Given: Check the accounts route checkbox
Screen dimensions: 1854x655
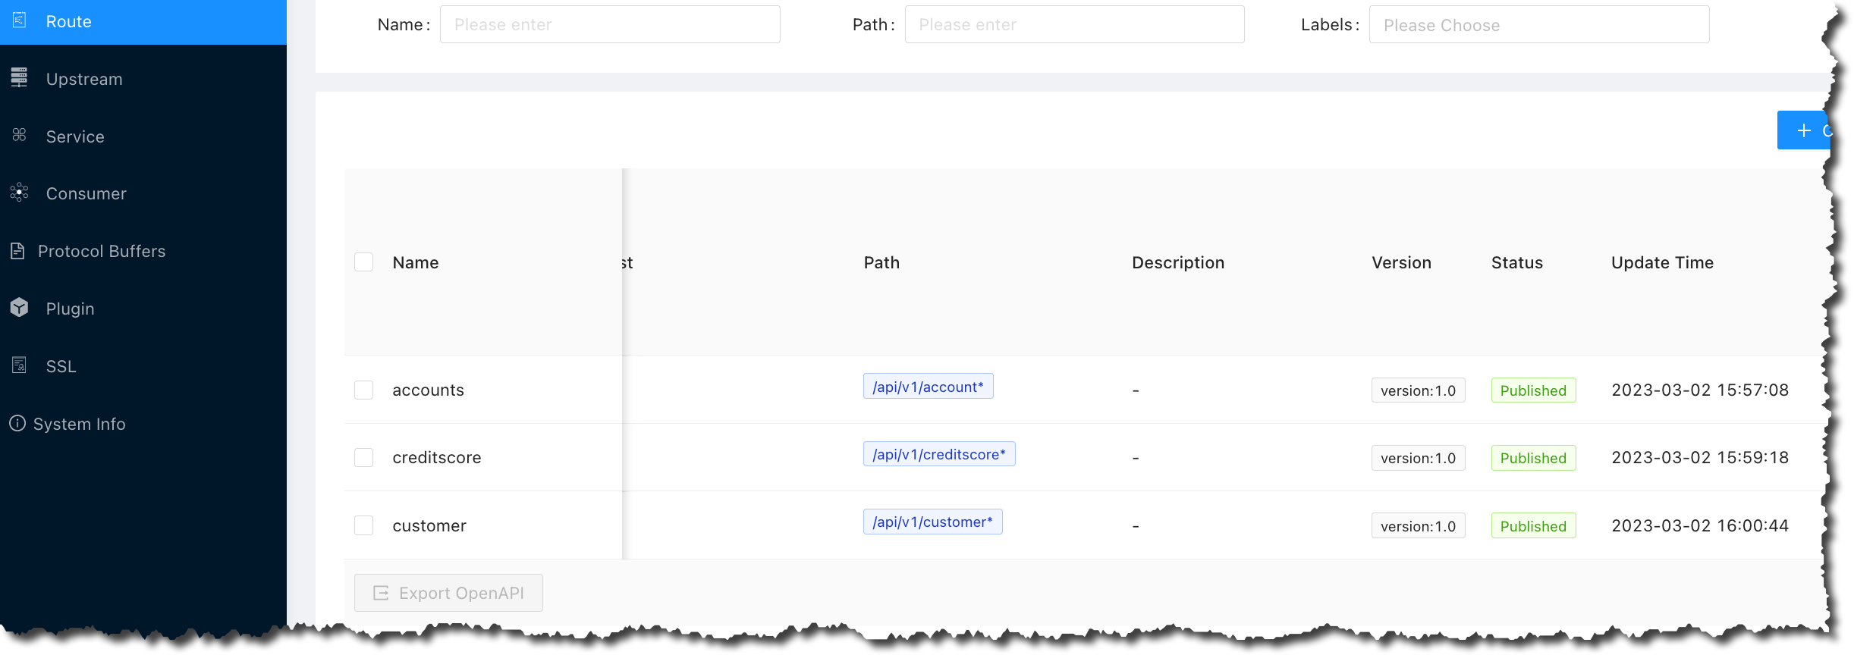Looking at the screenshot, I should [x=364, y=390].
